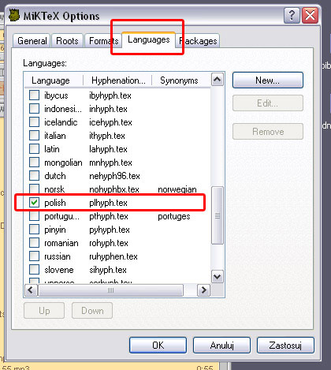Click the Up button
Viewport: 331px width, 370px height.
44,311
